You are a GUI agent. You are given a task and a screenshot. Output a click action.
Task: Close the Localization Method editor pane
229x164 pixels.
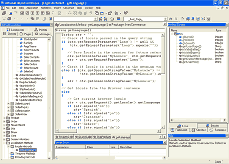165,25
